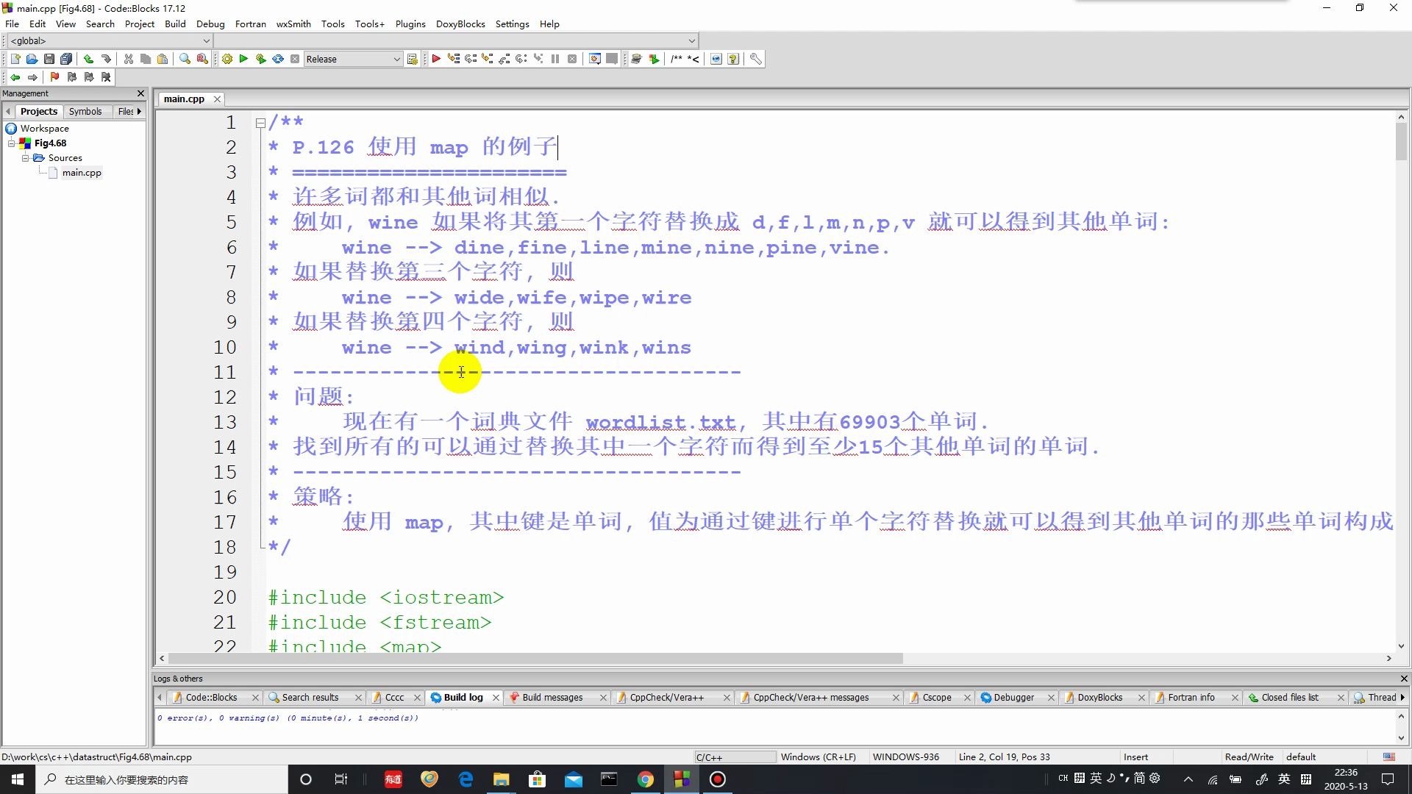Click the Rebuild icon
The height and width of the screenshot is (794, 1412).
278,59
